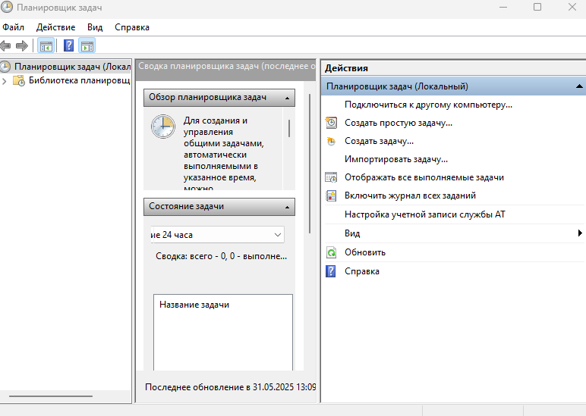The height and width of the screenshot is (416, 586).
Task: Click the icon beside Отображать все выполняемые задачи
Action: pyautogui.click(x=331, y=177)
